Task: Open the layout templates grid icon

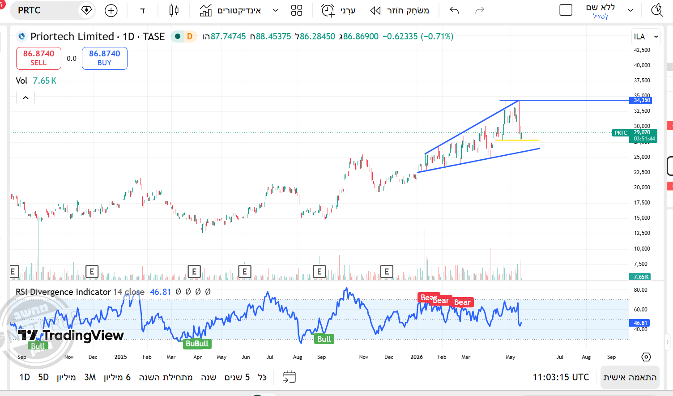Action: (x=297, y=10)
